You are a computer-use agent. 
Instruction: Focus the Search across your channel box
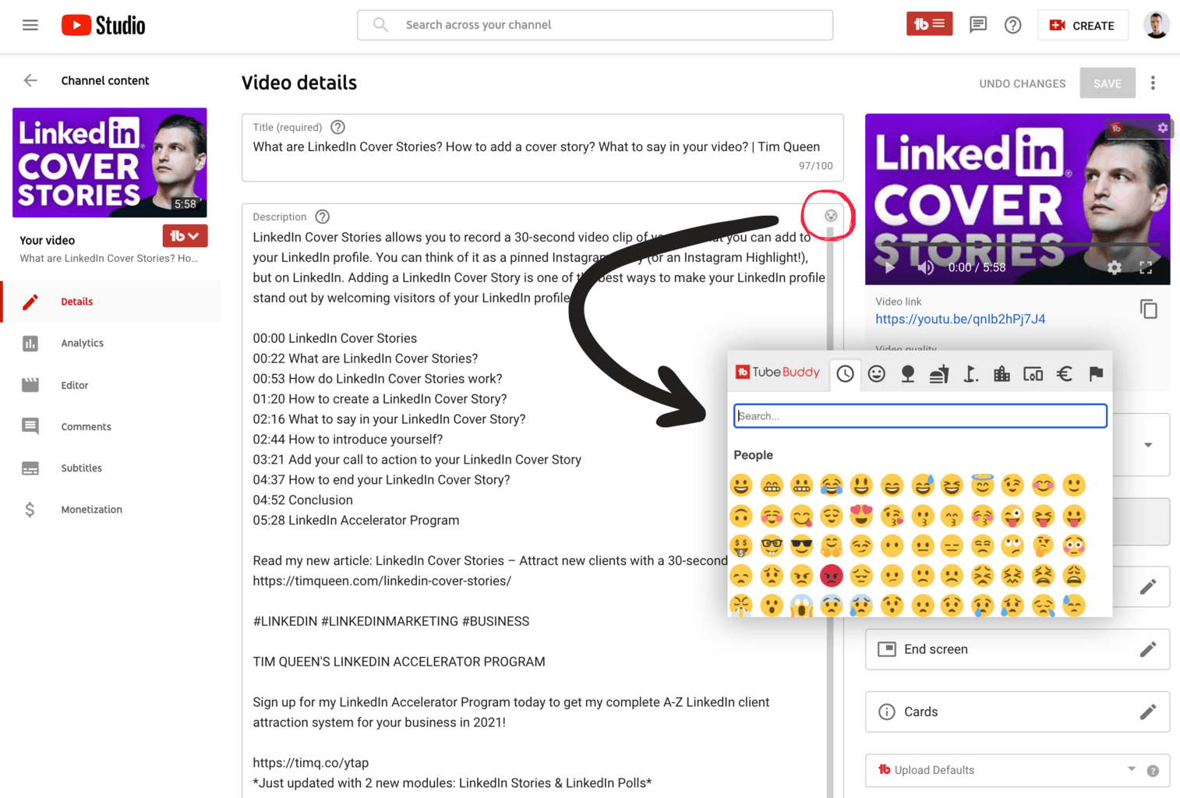point(595,25)
